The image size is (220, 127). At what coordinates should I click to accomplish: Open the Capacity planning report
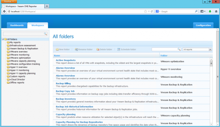click(65, 114)
